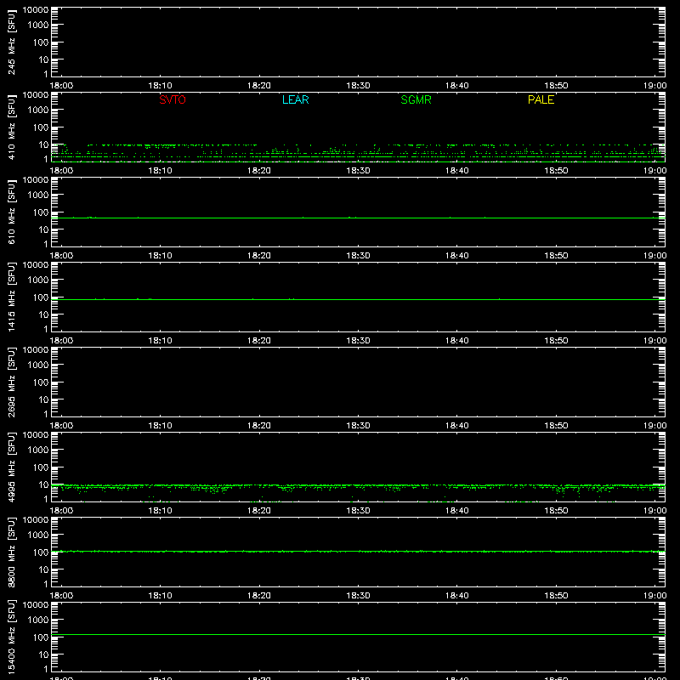Viewport: 680px width, 680px height.
Task: Click the 10 label on the 1415 MHz axis
Action: (x=43, y=314)
